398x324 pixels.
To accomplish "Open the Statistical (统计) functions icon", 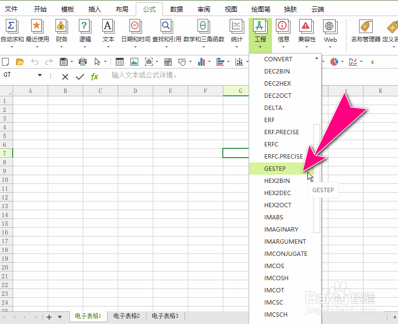I will coord(236,26).
